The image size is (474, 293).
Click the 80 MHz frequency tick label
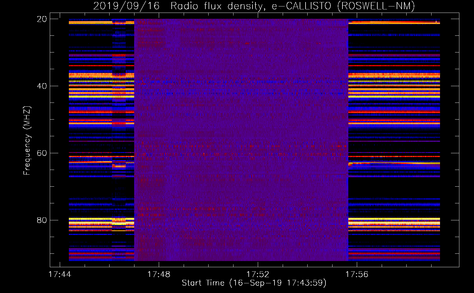(42, 220)
